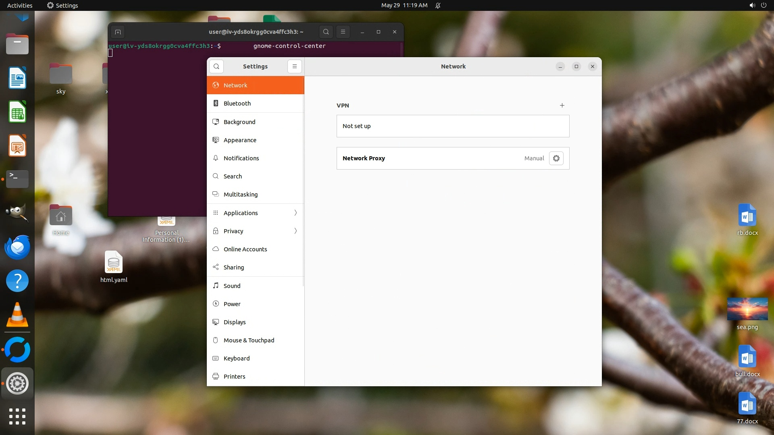Open new tab in terminal
774x435 pixels.
pos(118,32)
